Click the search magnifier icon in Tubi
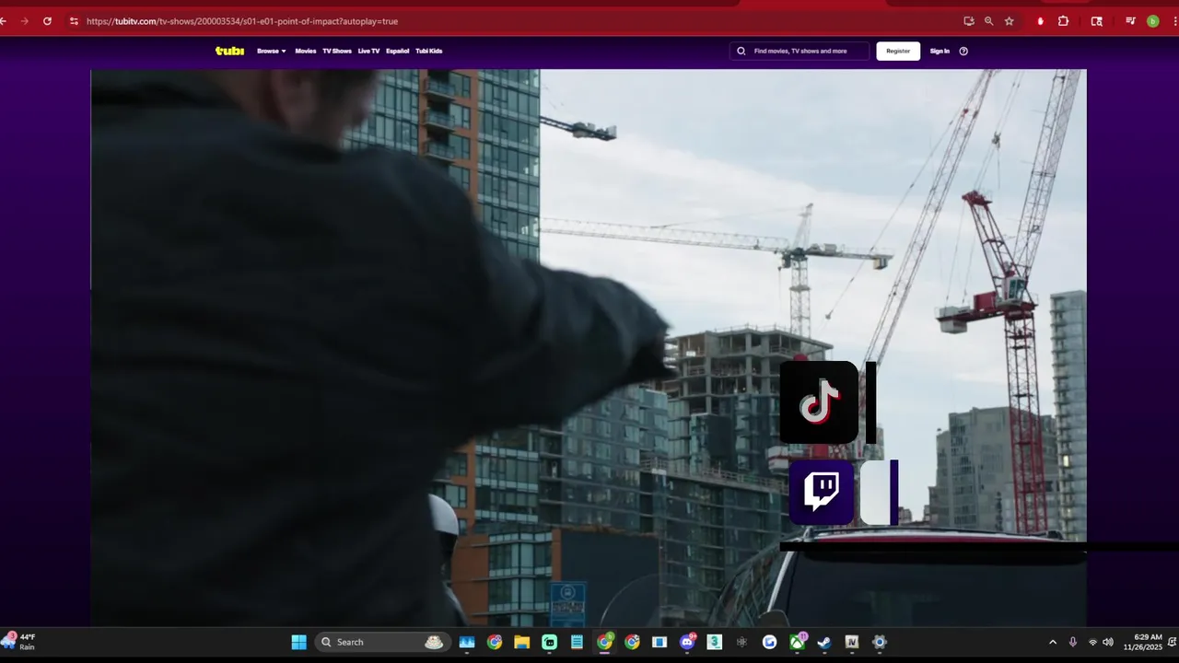The height and width of the screenshot is (663, 1179). 741,51
